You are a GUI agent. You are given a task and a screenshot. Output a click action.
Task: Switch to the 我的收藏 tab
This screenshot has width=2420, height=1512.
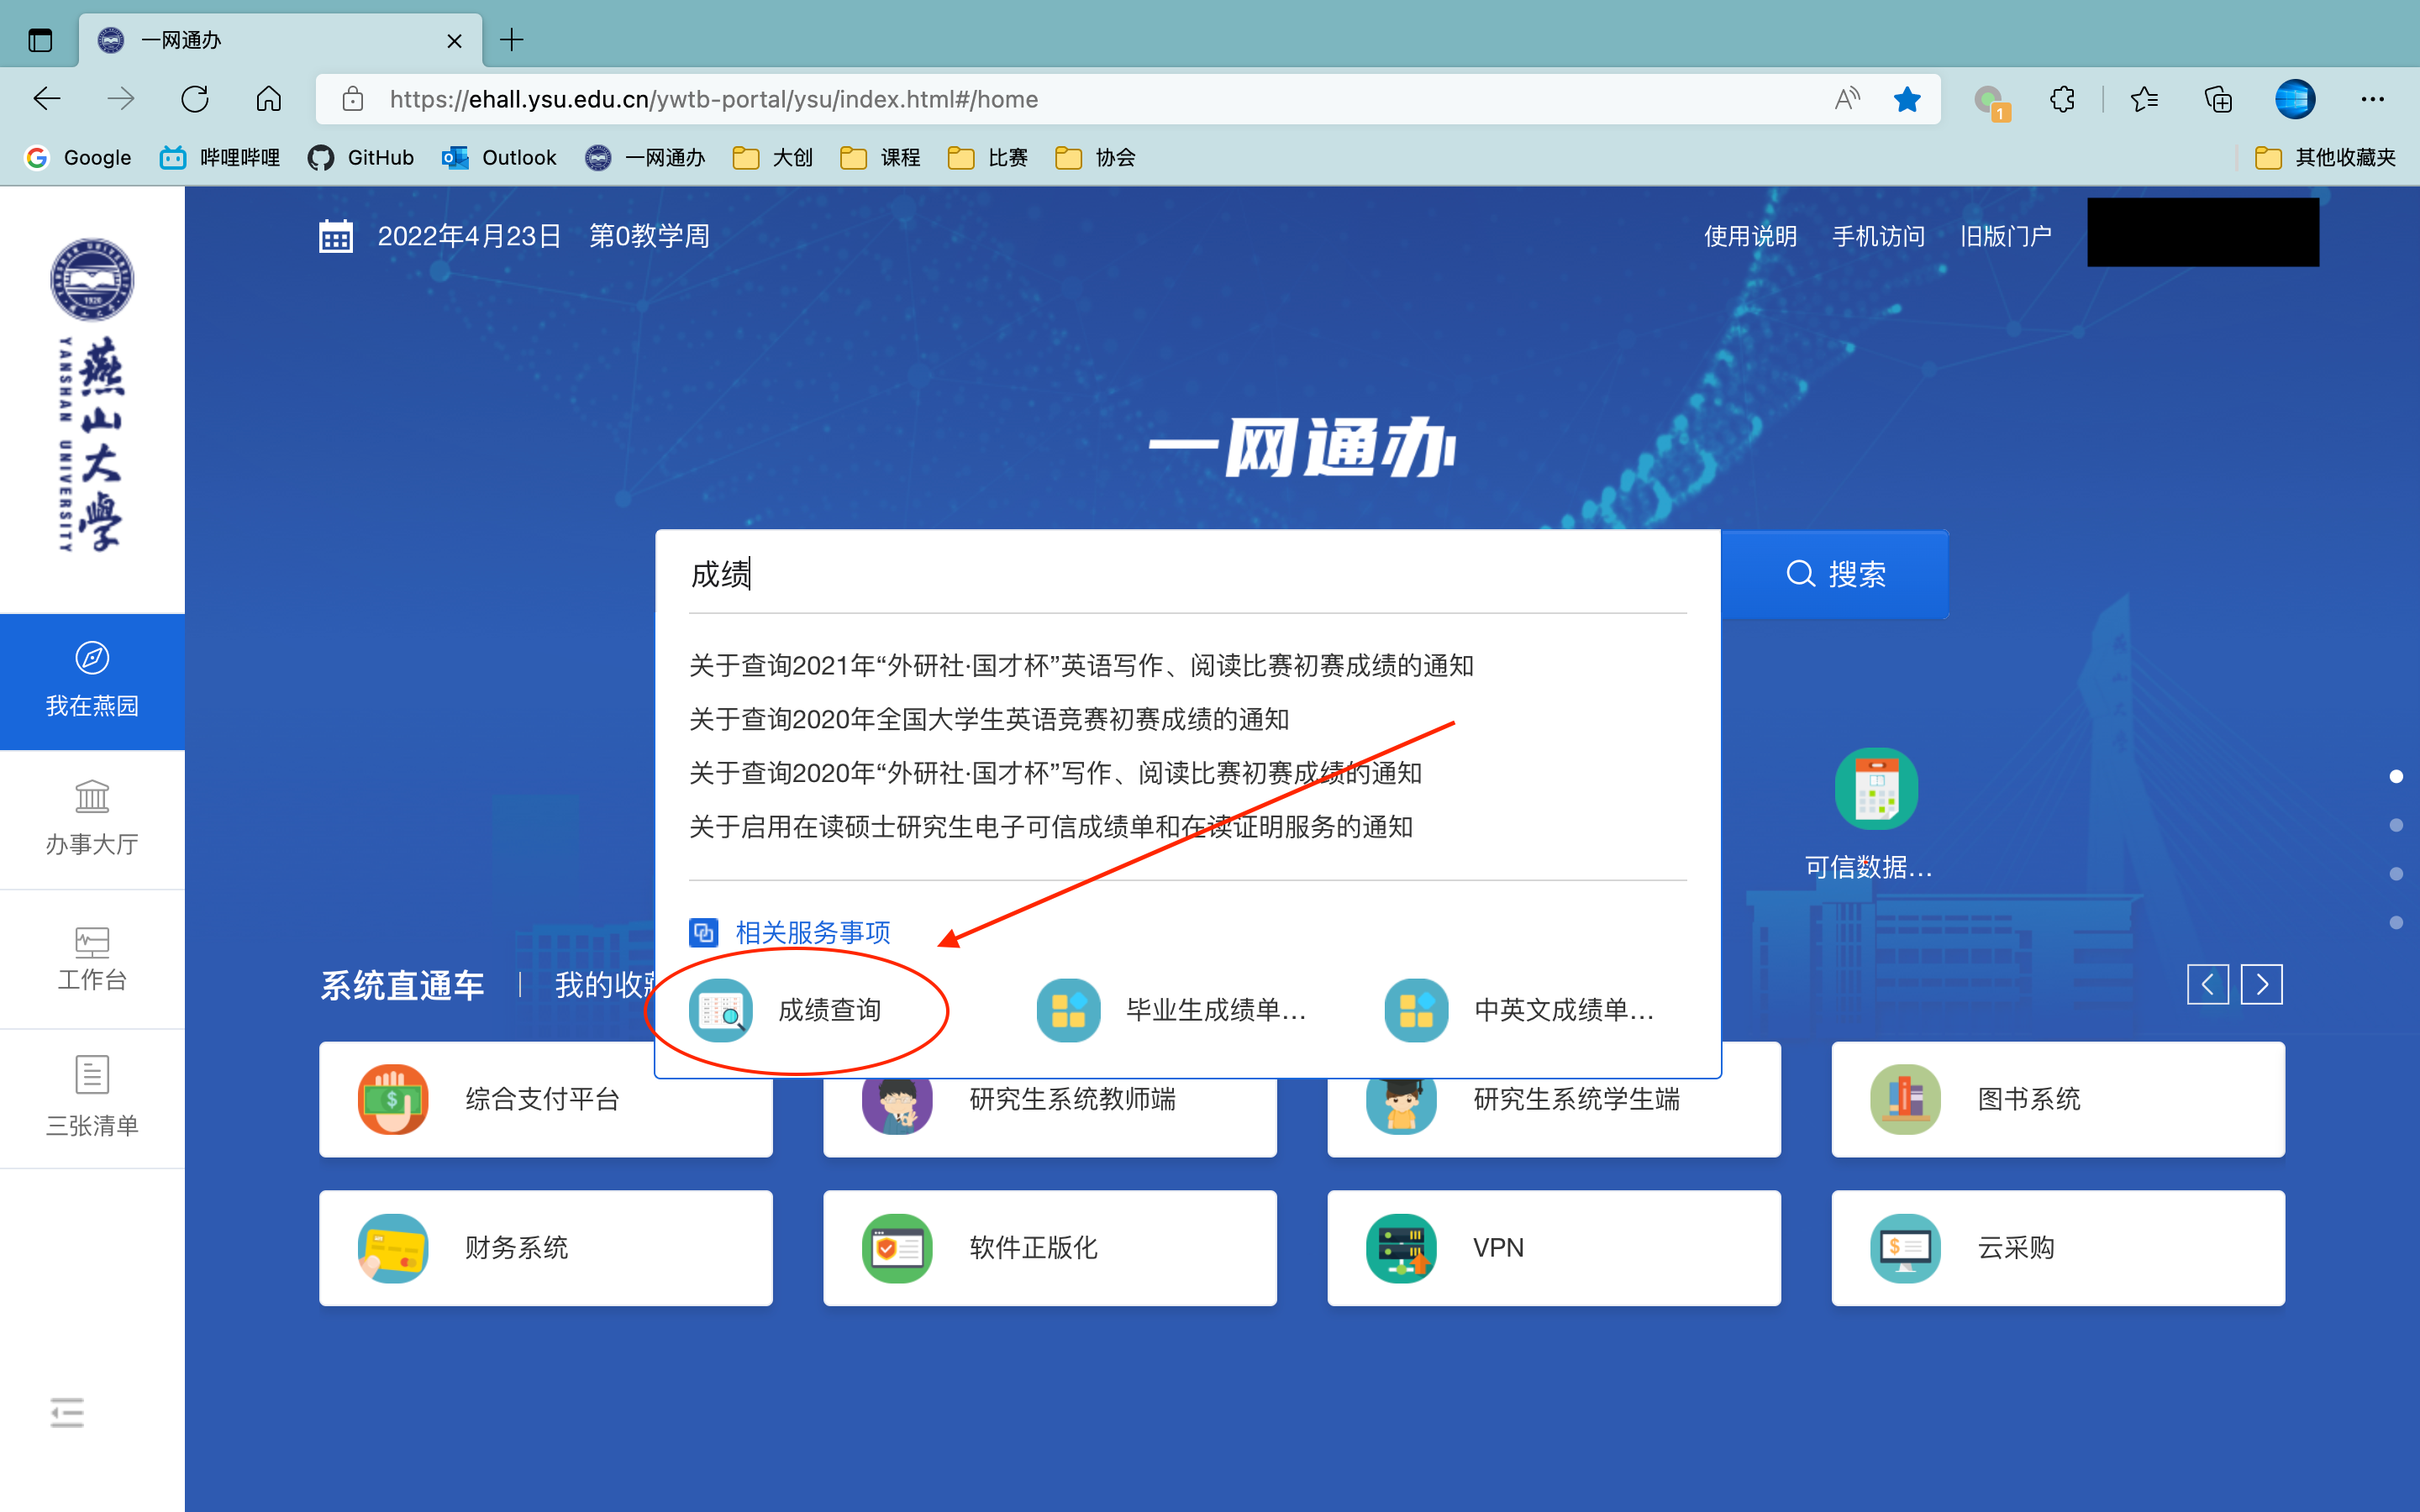coord(601,985)
